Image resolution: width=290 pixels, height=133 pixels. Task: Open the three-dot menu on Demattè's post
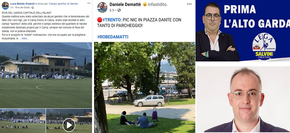coord(189,4)
